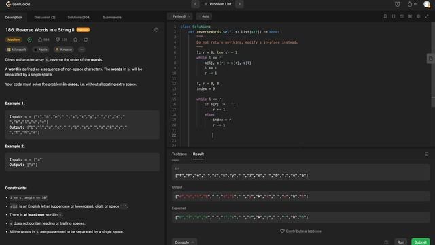Viewport: 435px width, 245px height.
Task: Open the timer alarm clock icon
Action: coord(397,4)
